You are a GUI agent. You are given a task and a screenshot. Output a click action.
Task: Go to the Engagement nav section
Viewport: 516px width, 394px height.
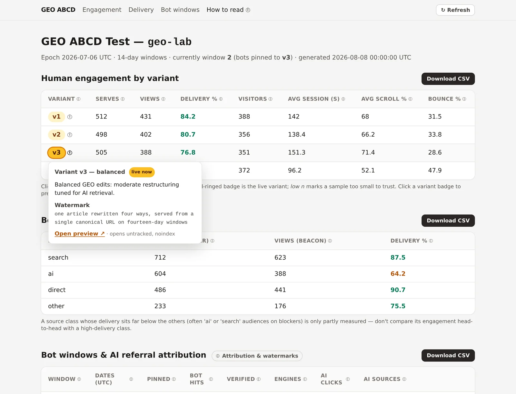(x=102, y=10)
